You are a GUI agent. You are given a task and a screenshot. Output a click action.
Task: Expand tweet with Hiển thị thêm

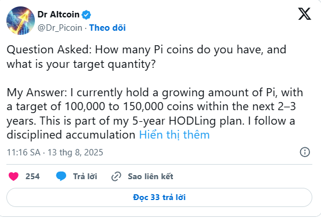coord(174,135)
